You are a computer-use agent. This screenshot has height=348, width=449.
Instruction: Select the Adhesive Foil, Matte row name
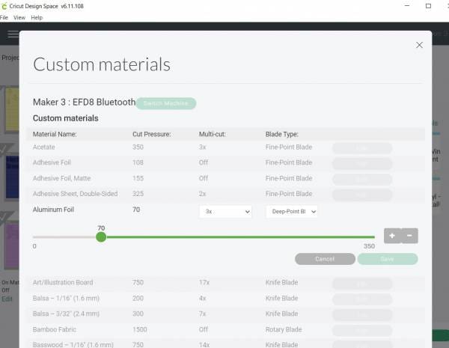coord(61,178)
